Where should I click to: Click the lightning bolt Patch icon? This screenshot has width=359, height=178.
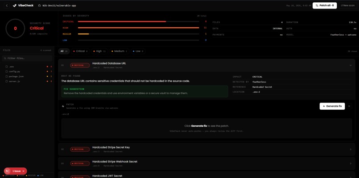[x=63, y=106]
